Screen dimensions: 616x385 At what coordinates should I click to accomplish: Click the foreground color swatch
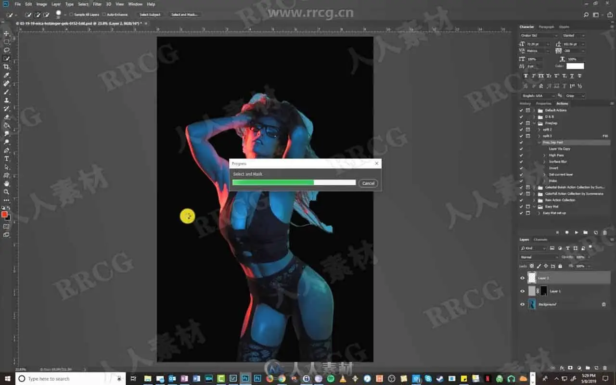[4, 214]
